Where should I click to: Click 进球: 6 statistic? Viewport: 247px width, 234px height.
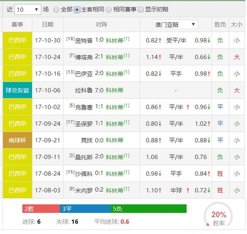coord(32,222)
